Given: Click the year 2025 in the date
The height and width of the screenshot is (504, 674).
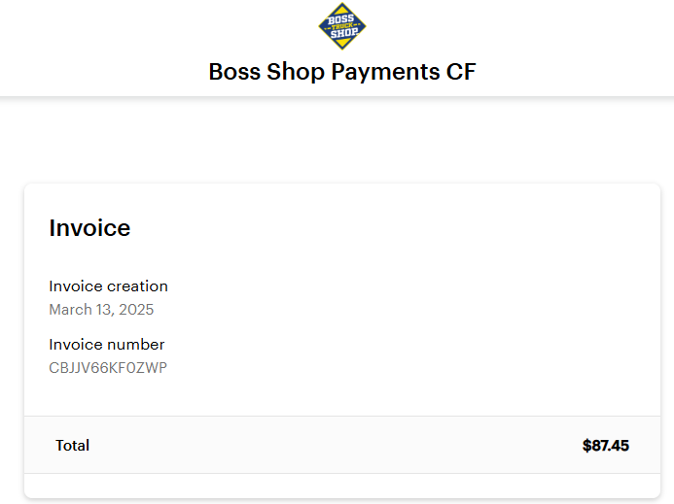Looking at the screenshot, I should [136, 309].
